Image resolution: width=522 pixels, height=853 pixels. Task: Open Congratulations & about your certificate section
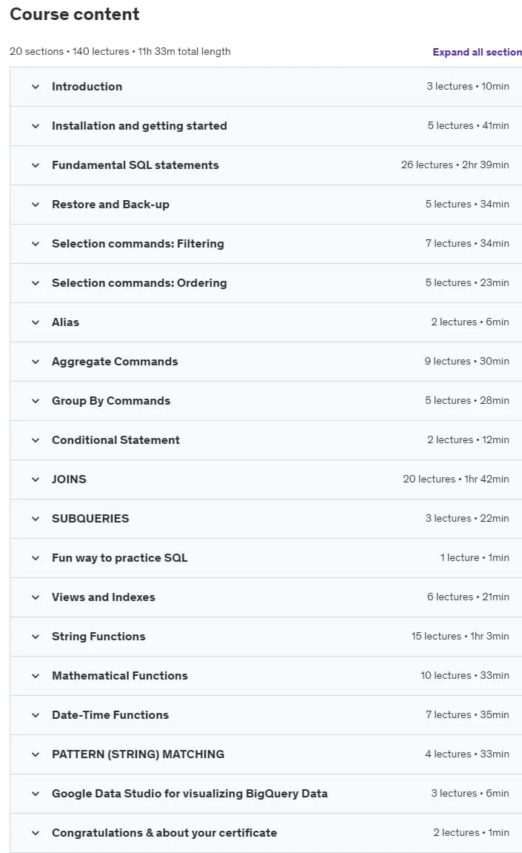tap(266, 833)
